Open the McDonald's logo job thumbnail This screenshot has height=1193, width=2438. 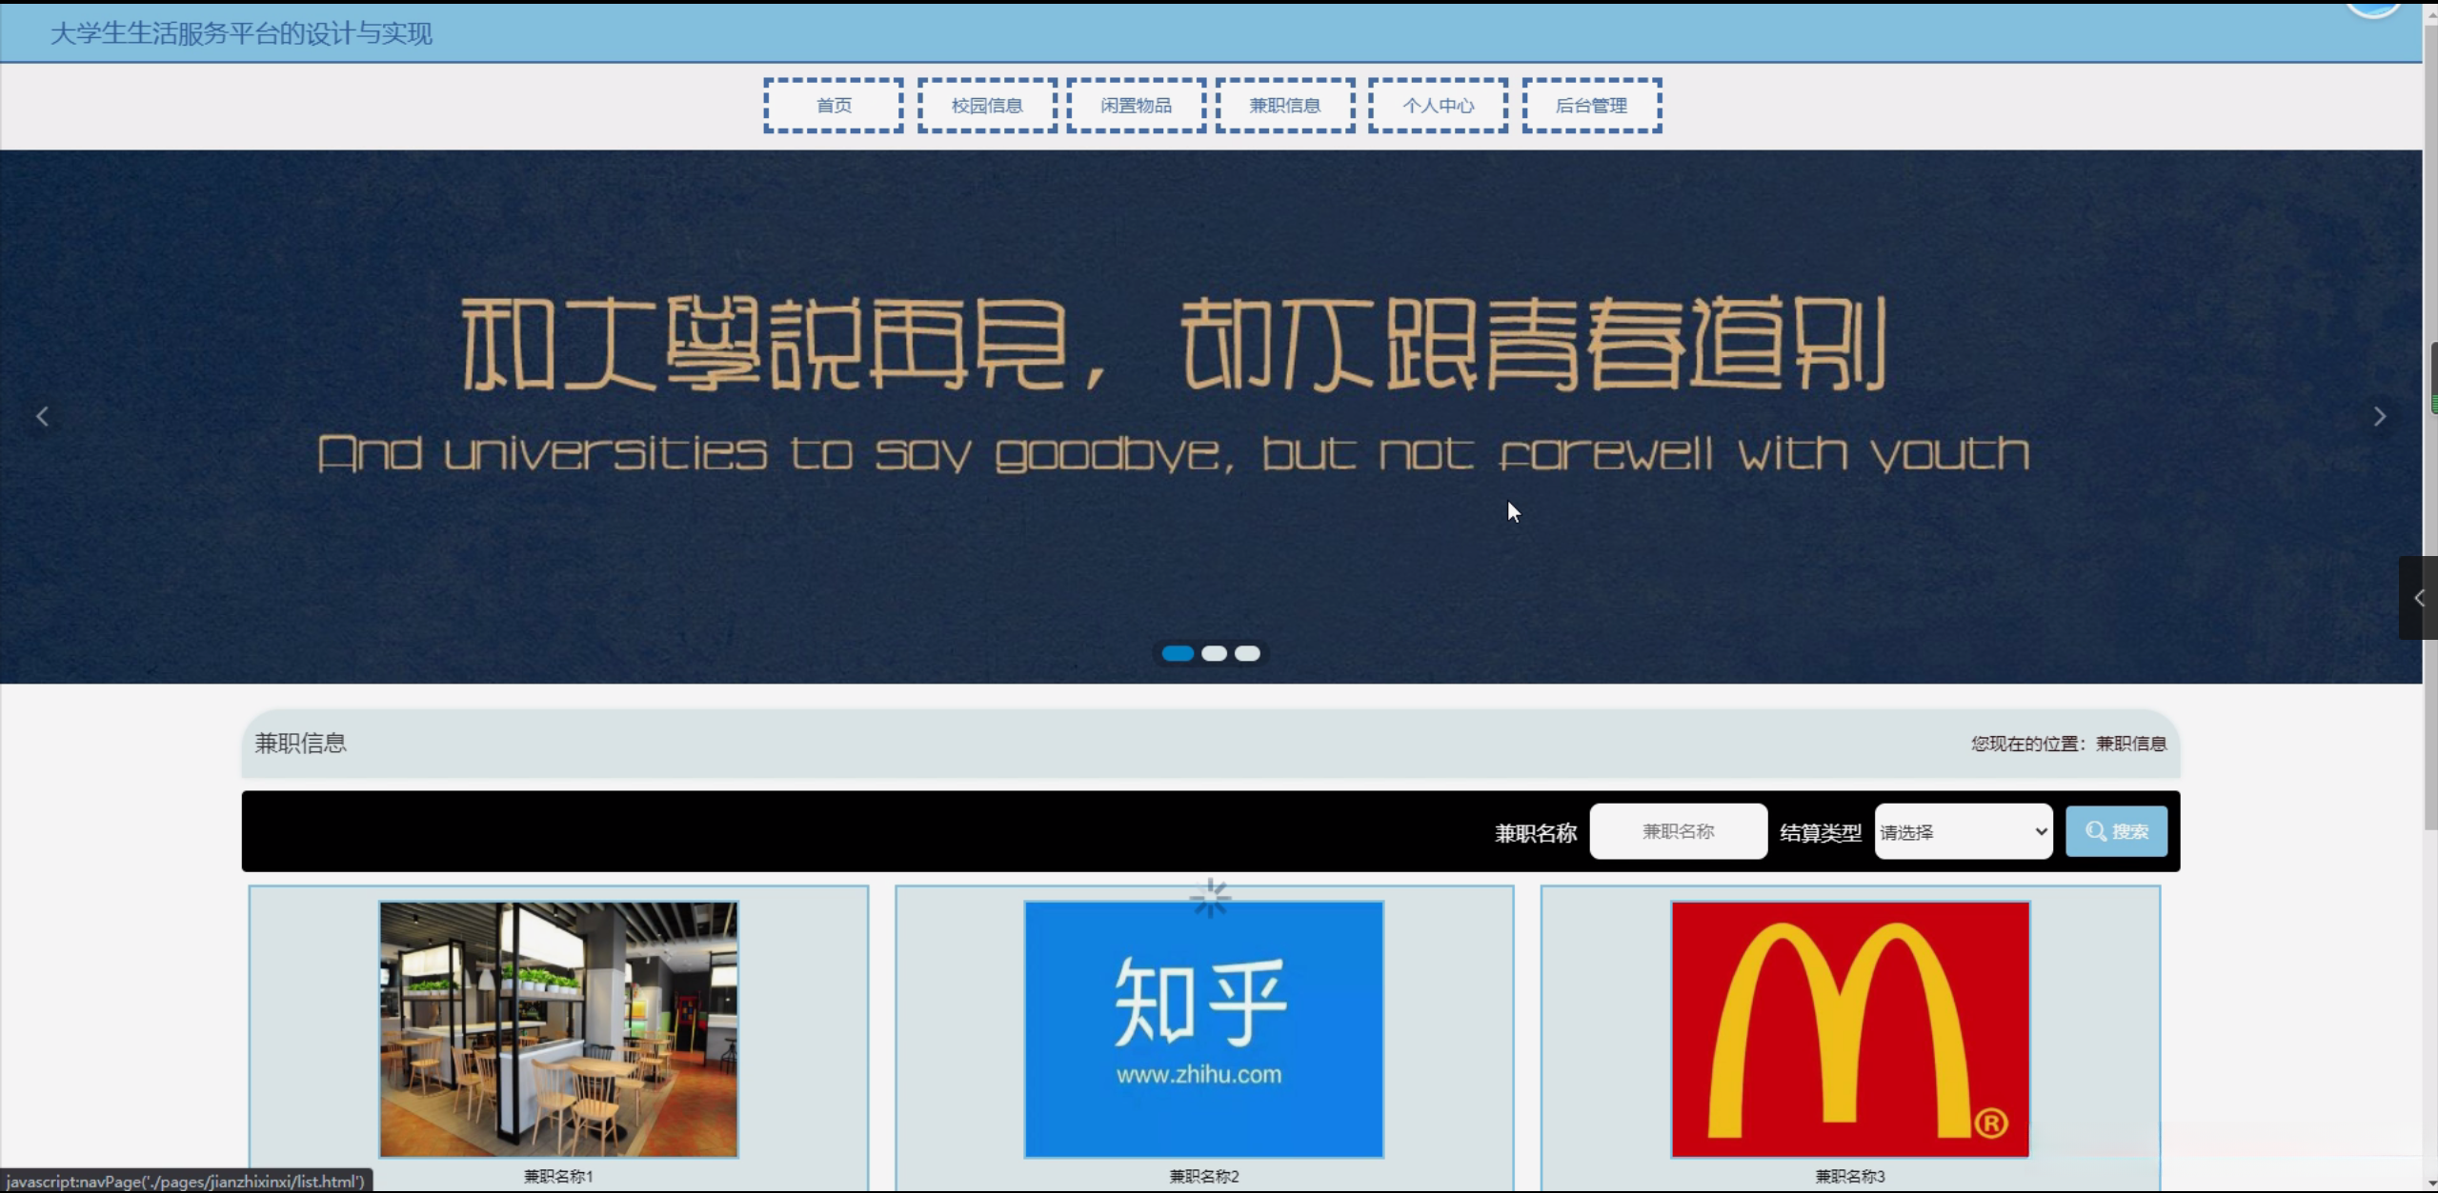1849,1029
